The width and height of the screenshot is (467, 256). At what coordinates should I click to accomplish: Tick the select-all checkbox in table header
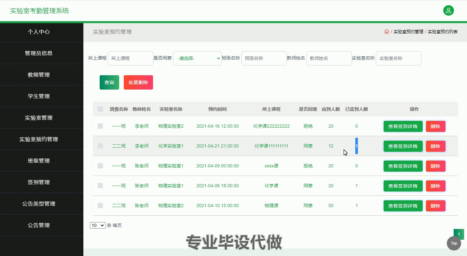click(x=100, y=109)
